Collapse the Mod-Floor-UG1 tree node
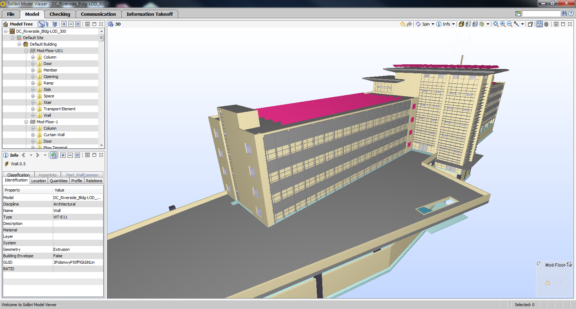Screen dimensions: 576x309 (x=26, y=51)
